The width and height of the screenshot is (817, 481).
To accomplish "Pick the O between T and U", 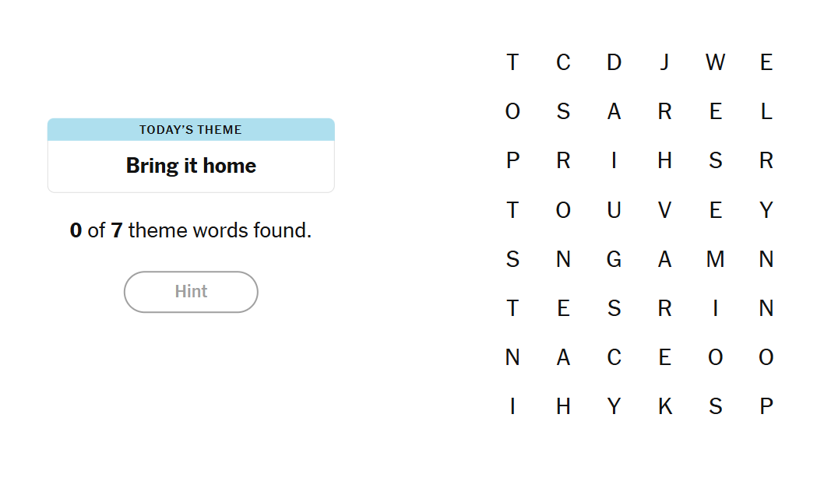I will (x=563, y=210).
